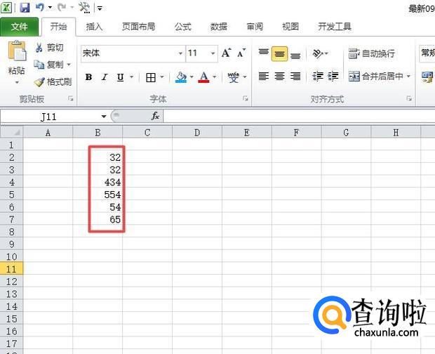Open the 开发工具 (Developer) tab
The width and height of the screenshot is (435, 354).
335,27
